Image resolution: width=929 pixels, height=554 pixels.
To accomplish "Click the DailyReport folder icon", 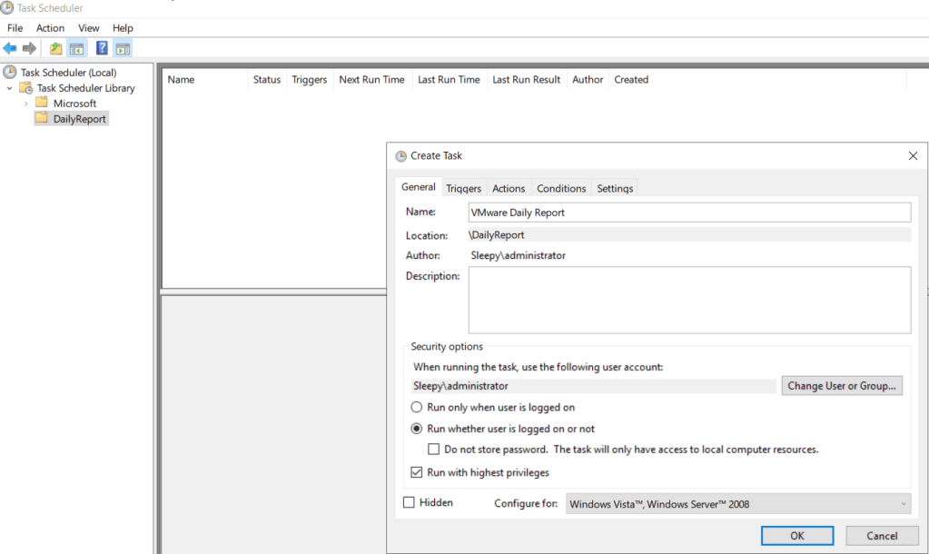I will pos(42,119).
